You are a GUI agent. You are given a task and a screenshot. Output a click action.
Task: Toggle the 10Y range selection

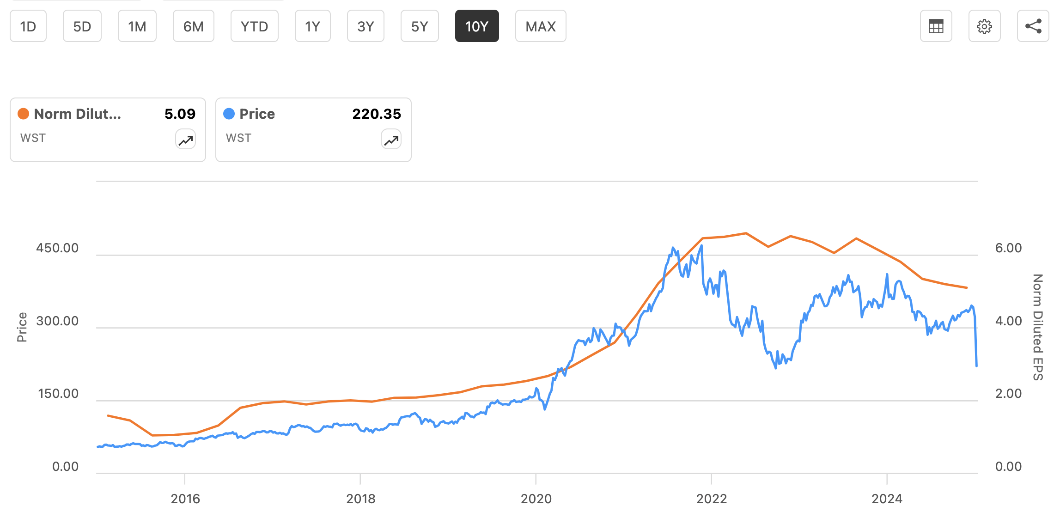[476, 26]
